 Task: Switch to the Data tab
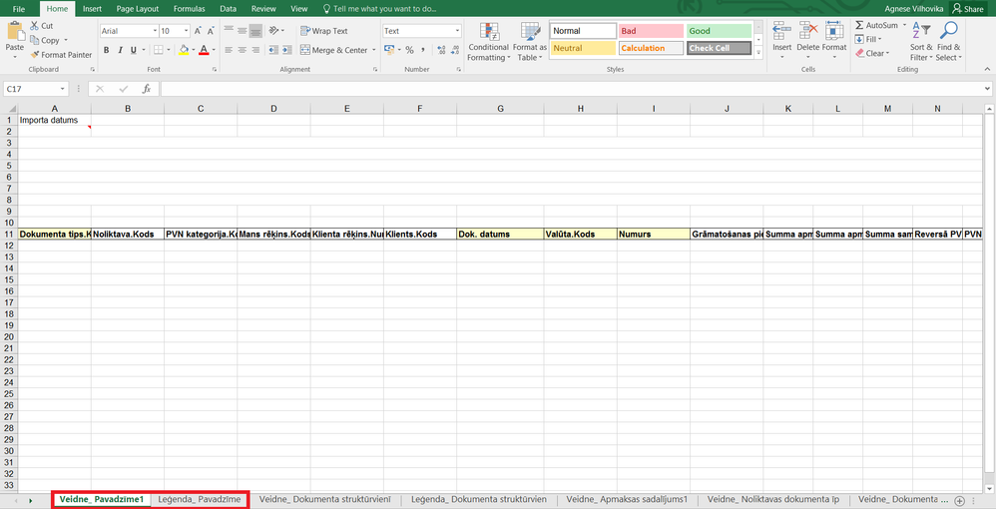coord(228,9)
